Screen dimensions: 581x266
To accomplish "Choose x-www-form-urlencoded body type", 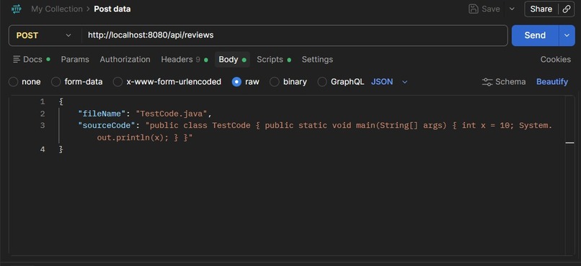I will point(117,82).
